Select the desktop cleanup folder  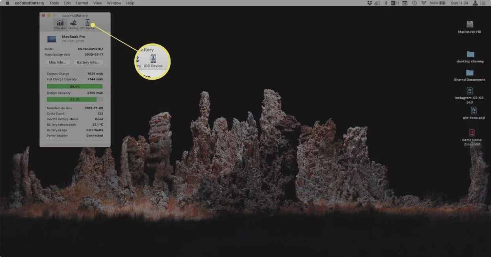pos(470,54)
